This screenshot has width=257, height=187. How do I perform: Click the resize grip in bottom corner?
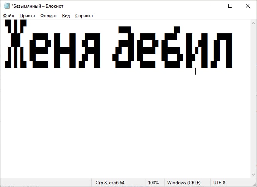pyautogui.click(x=254, y=184)
